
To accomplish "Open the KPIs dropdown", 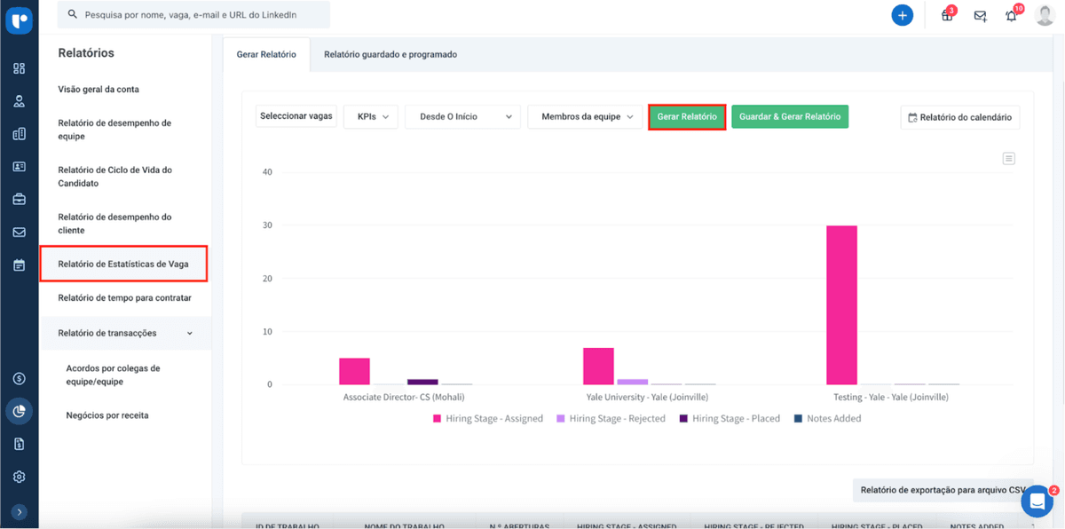I will (371, 117).
